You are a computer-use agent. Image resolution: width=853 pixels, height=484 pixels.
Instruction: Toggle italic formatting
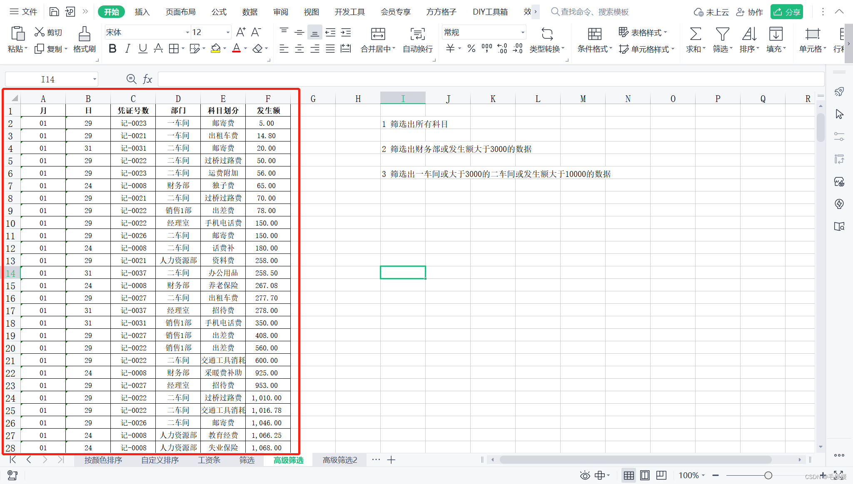(128, 49)
